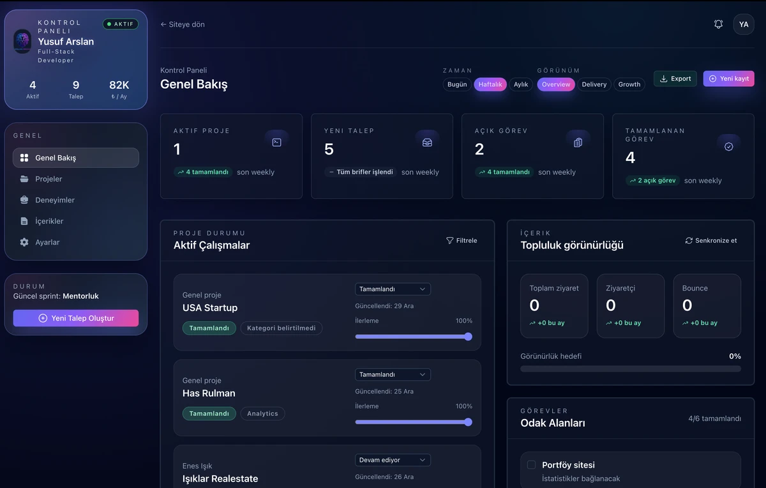Open status dropdown for USA Startup
The height and width of the screenshot is (488, 766).
click(x=393, y=289)
